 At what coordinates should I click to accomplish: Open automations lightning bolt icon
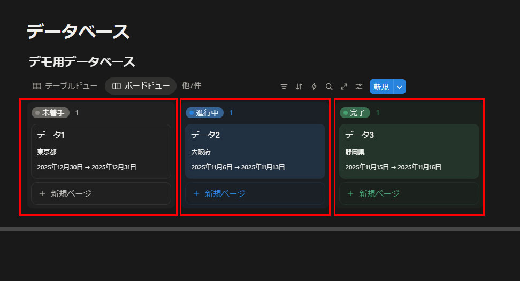314,87
